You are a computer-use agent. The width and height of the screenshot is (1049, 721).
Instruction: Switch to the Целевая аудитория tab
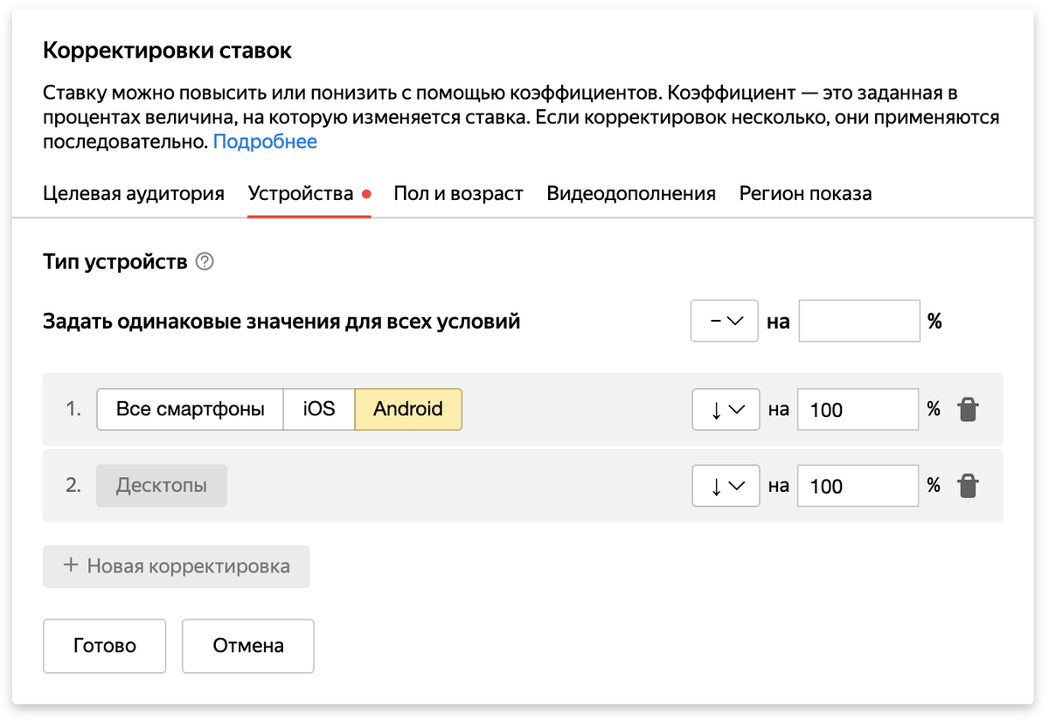[134, 193]
